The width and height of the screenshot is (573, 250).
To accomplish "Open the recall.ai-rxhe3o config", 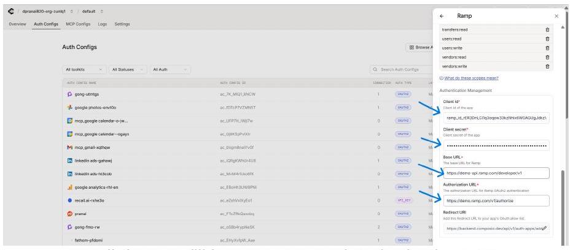I will (89, 200).
